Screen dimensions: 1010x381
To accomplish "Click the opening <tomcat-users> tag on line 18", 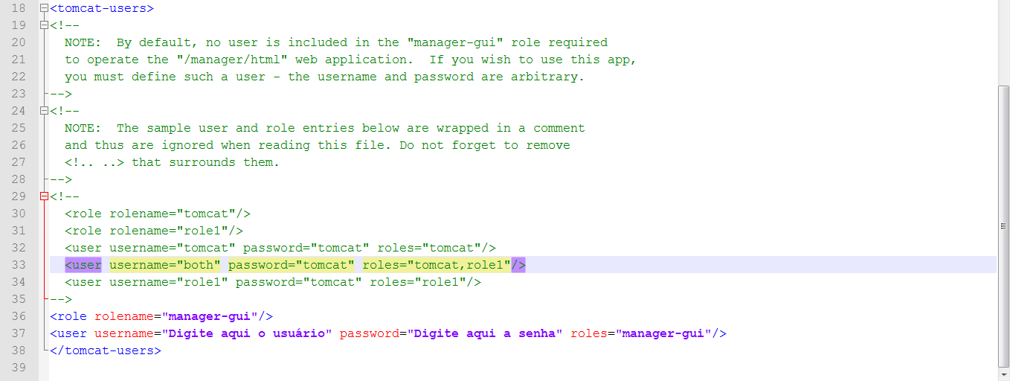I will click(x=102, y=8).
